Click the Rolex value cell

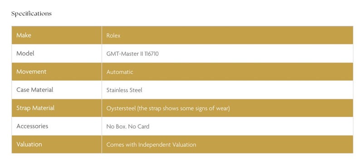227,35
